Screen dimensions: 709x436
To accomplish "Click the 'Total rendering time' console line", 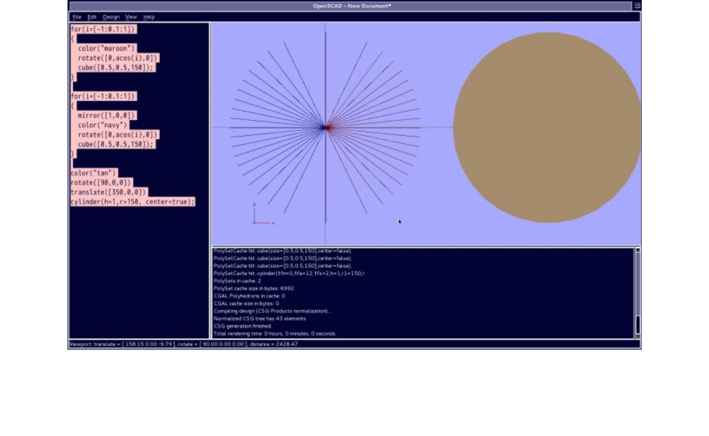I will 275,334.
